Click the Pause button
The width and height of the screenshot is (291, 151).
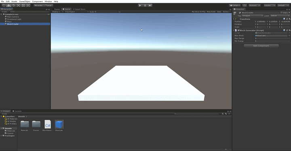tap(145, 5)
